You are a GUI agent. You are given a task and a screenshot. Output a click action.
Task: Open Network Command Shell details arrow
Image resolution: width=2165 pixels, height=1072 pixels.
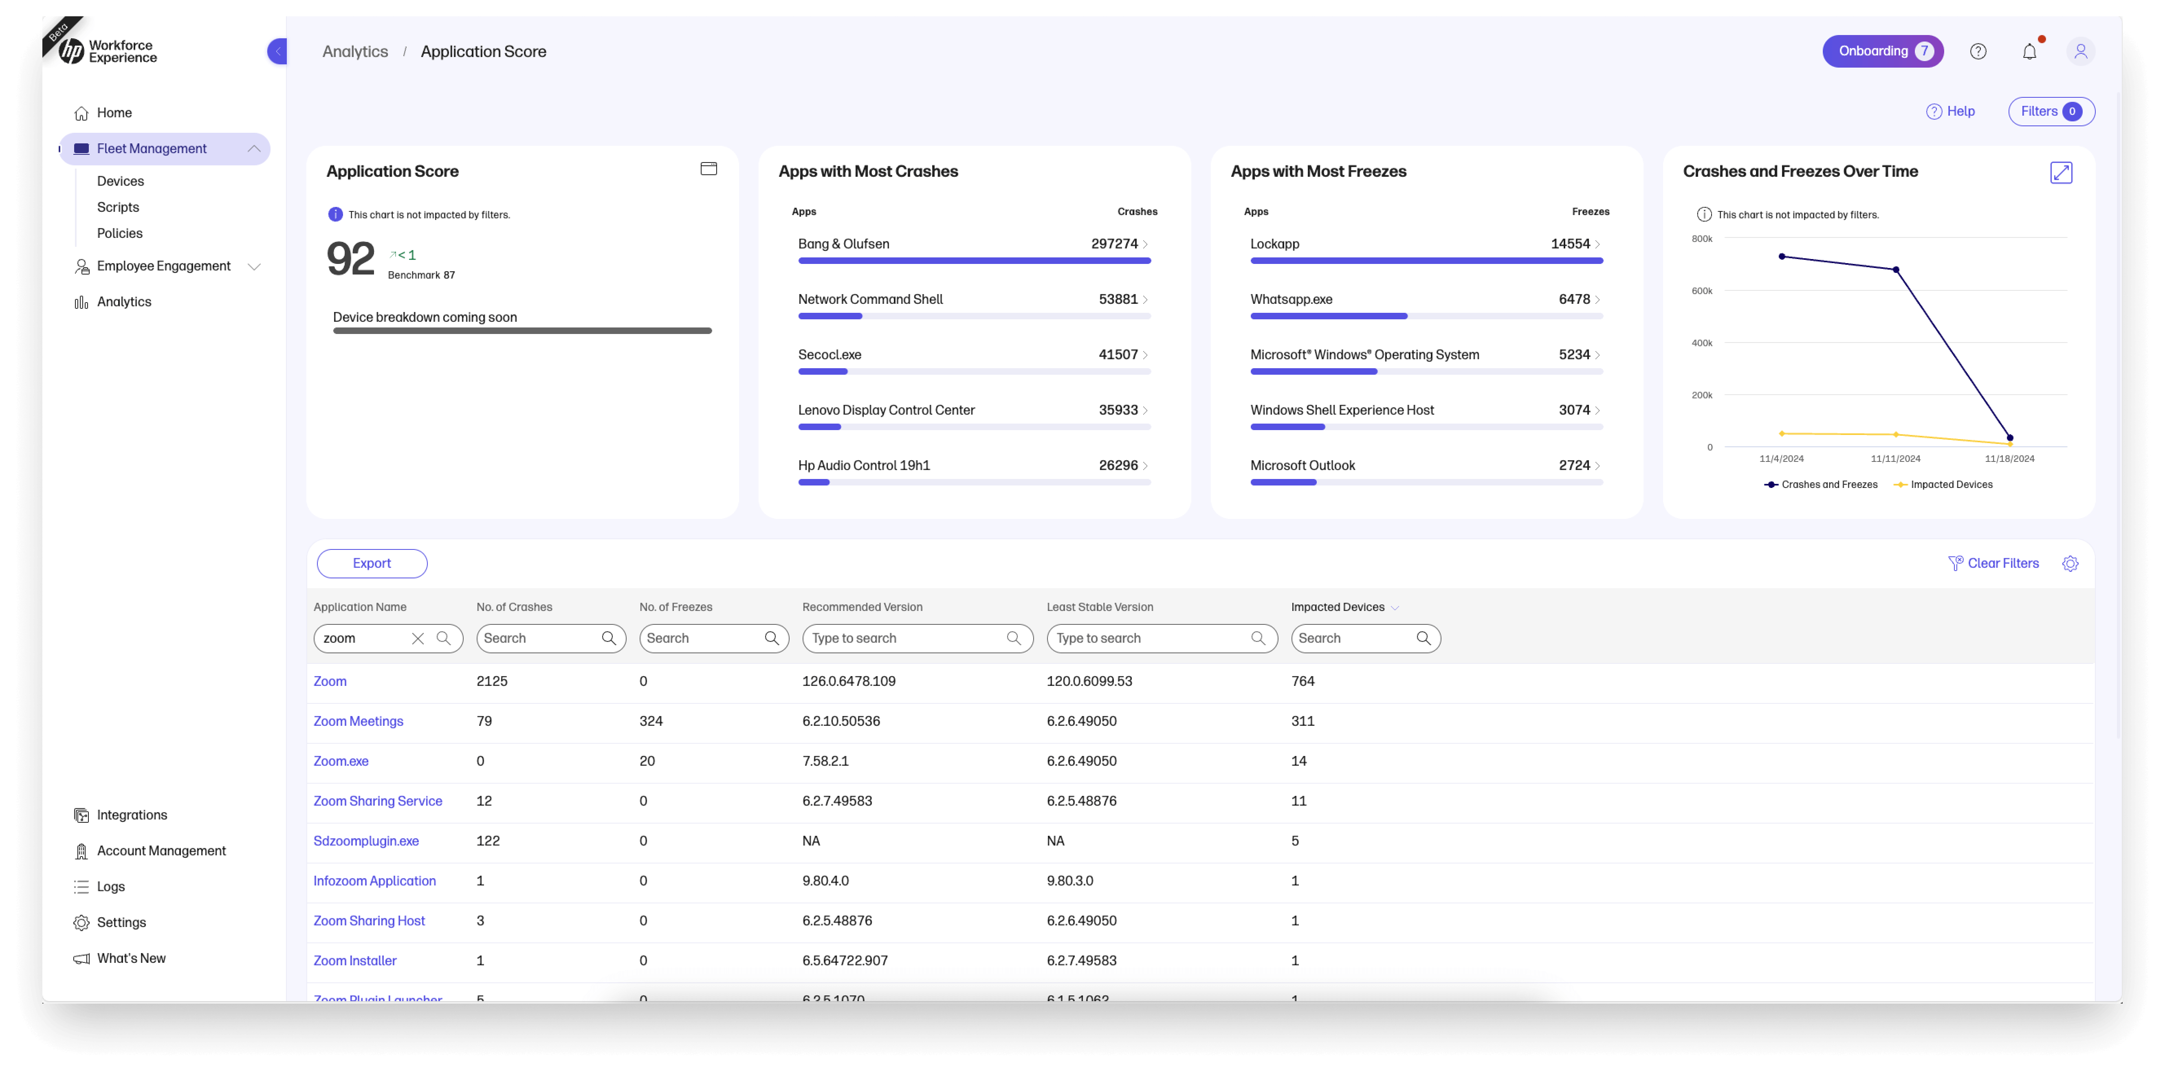[1145, 300]
